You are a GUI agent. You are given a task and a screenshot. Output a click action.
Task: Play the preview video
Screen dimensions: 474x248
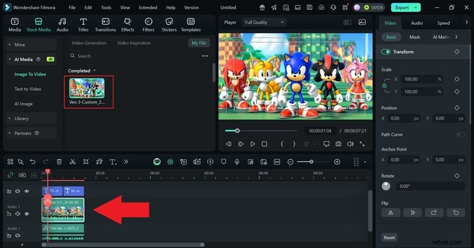click(253, 144)
